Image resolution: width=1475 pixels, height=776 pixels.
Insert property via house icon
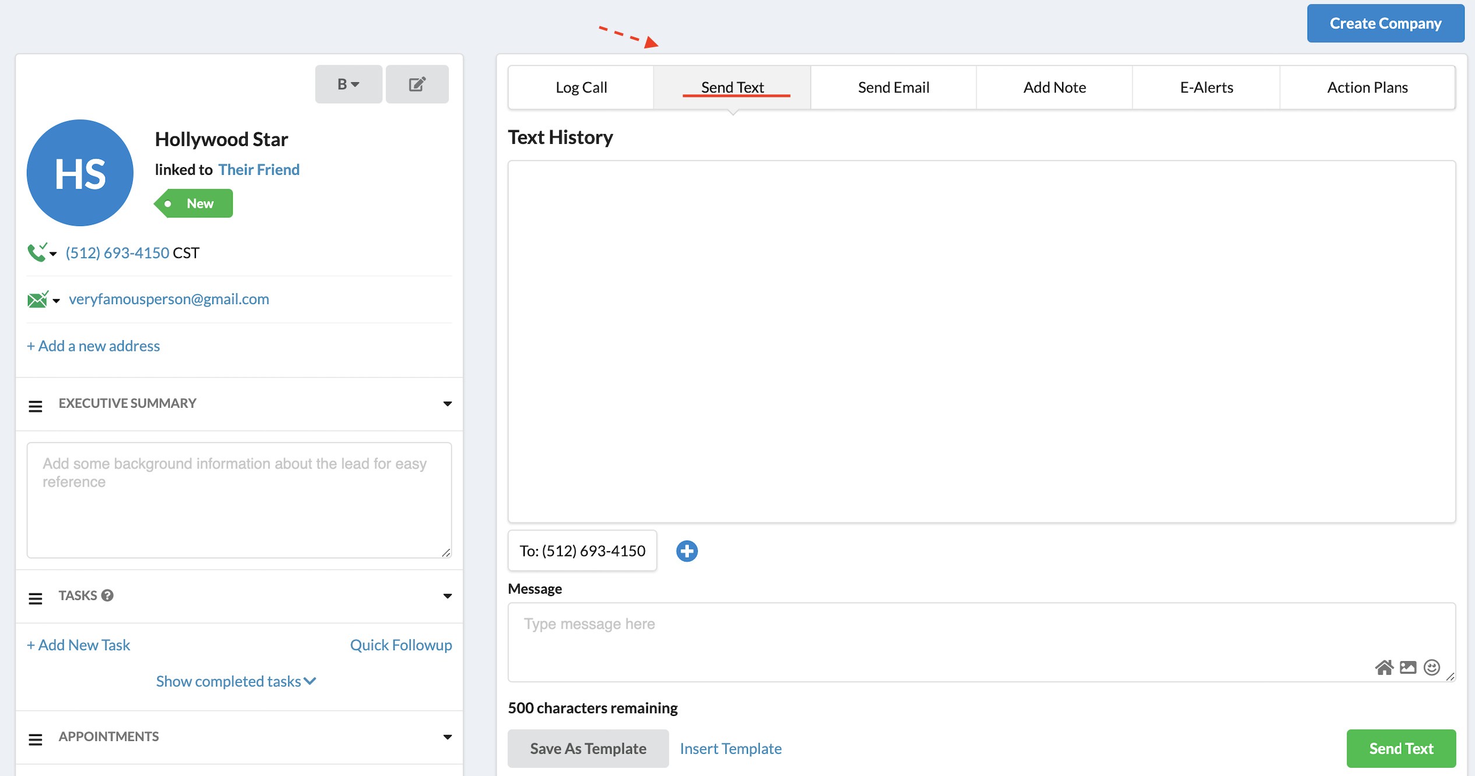[x=1383, y=667]
